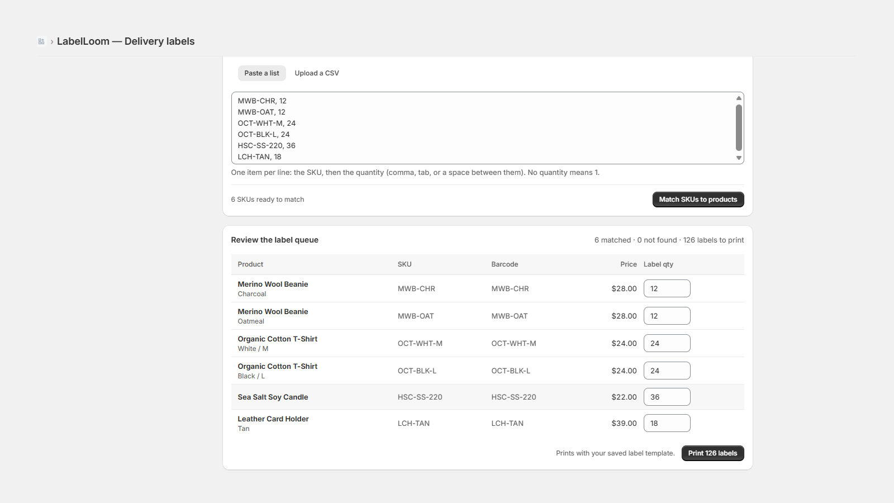Edit label qty for OCT-WHT-M
The height and width of the screenshot is (503, 894).
[667, 343]
